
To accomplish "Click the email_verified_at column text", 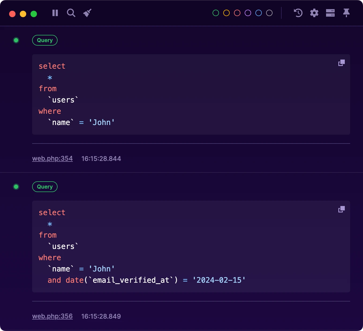I will pos(131,280).
